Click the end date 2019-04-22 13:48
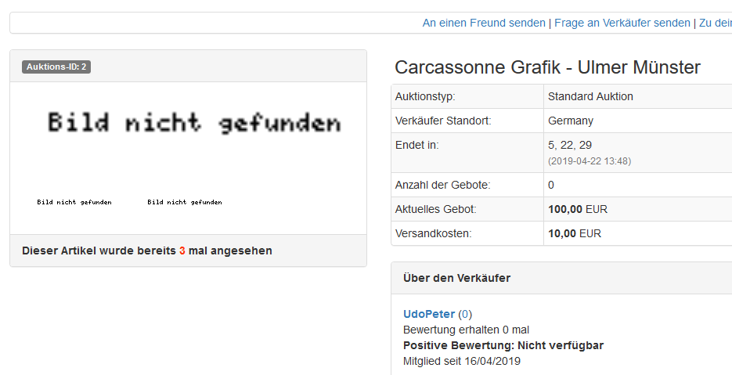This screenshot has width=732, height=375. (590, 161)
